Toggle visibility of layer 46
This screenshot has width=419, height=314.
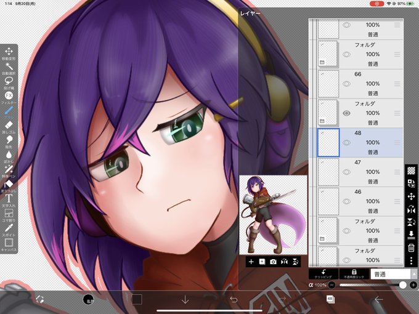pyautogui.click(x=346, y=201)
